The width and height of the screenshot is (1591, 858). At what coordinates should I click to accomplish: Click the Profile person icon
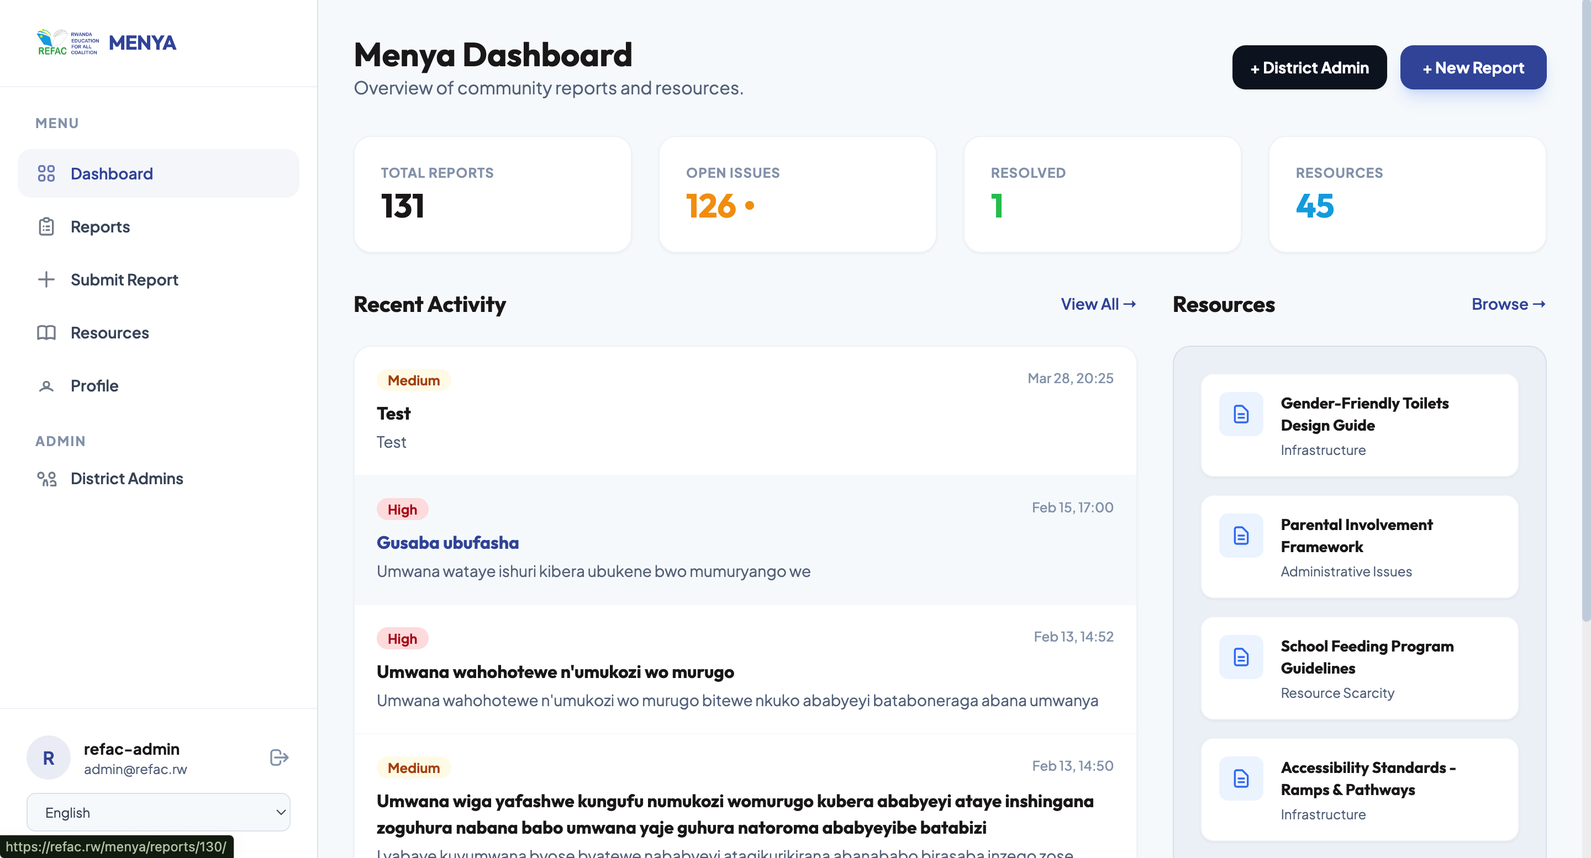pos(46,386)
